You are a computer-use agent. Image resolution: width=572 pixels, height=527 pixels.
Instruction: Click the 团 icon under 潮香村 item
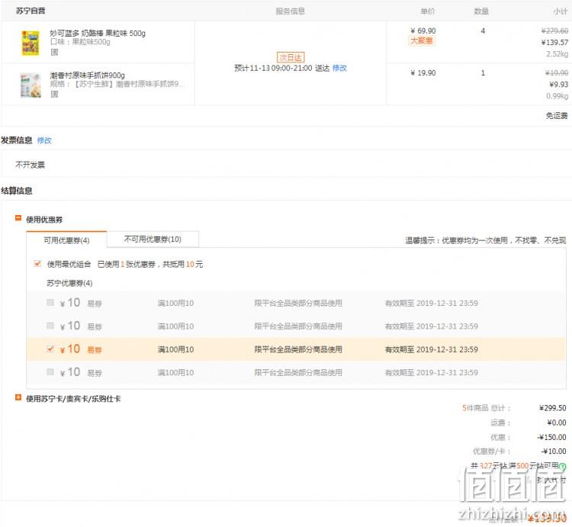click(54, 94)
